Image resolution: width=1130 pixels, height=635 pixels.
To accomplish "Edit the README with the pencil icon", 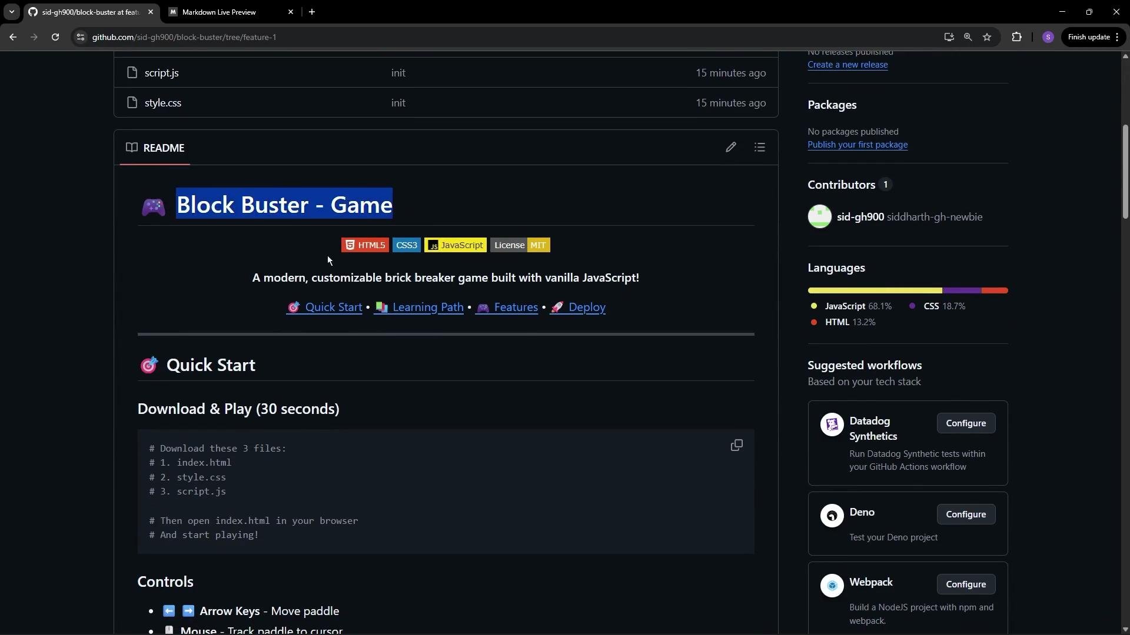I will (730, 148).
